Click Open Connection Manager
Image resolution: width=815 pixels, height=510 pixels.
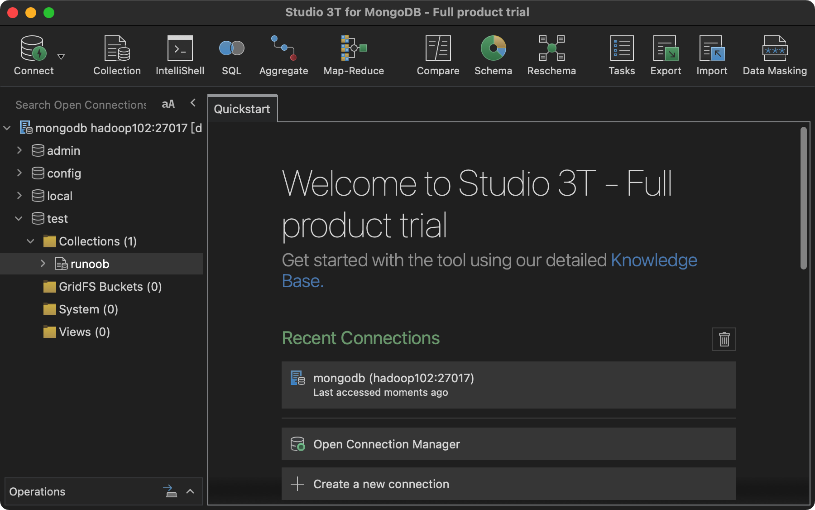tap(508, 444)
